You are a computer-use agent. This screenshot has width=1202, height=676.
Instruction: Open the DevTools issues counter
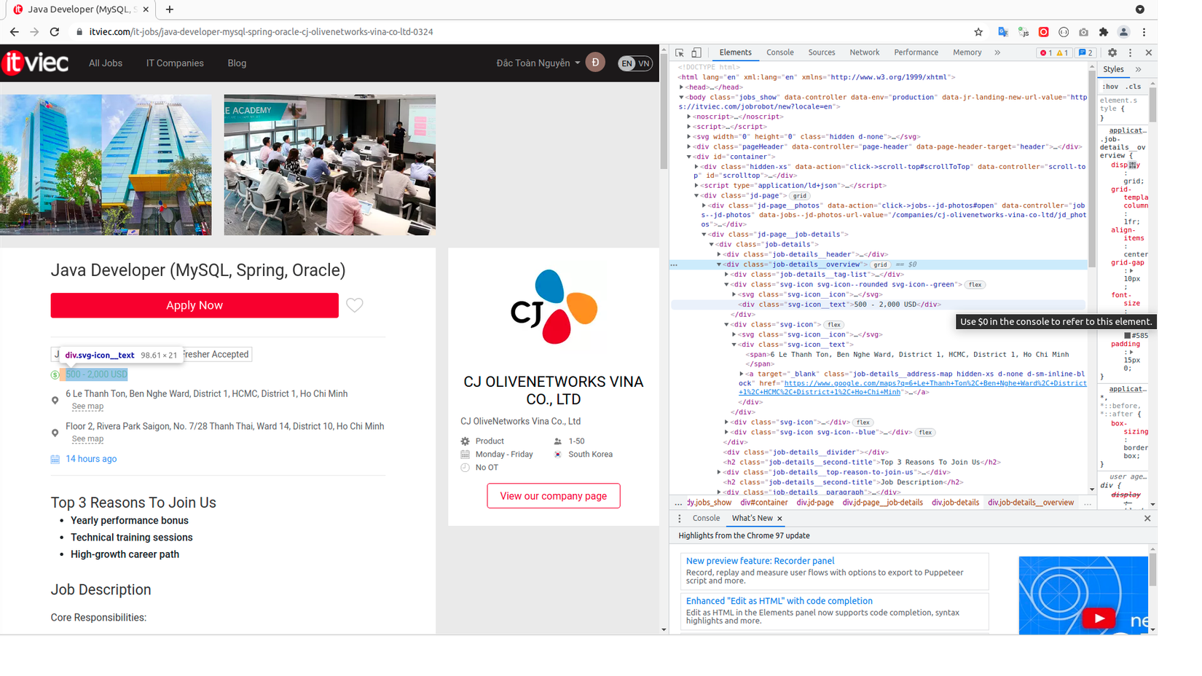point(1085,52)
